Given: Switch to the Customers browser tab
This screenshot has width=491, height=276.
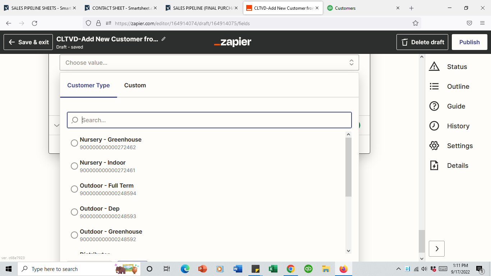Looking at the screenshot, I should pos(363,8).
